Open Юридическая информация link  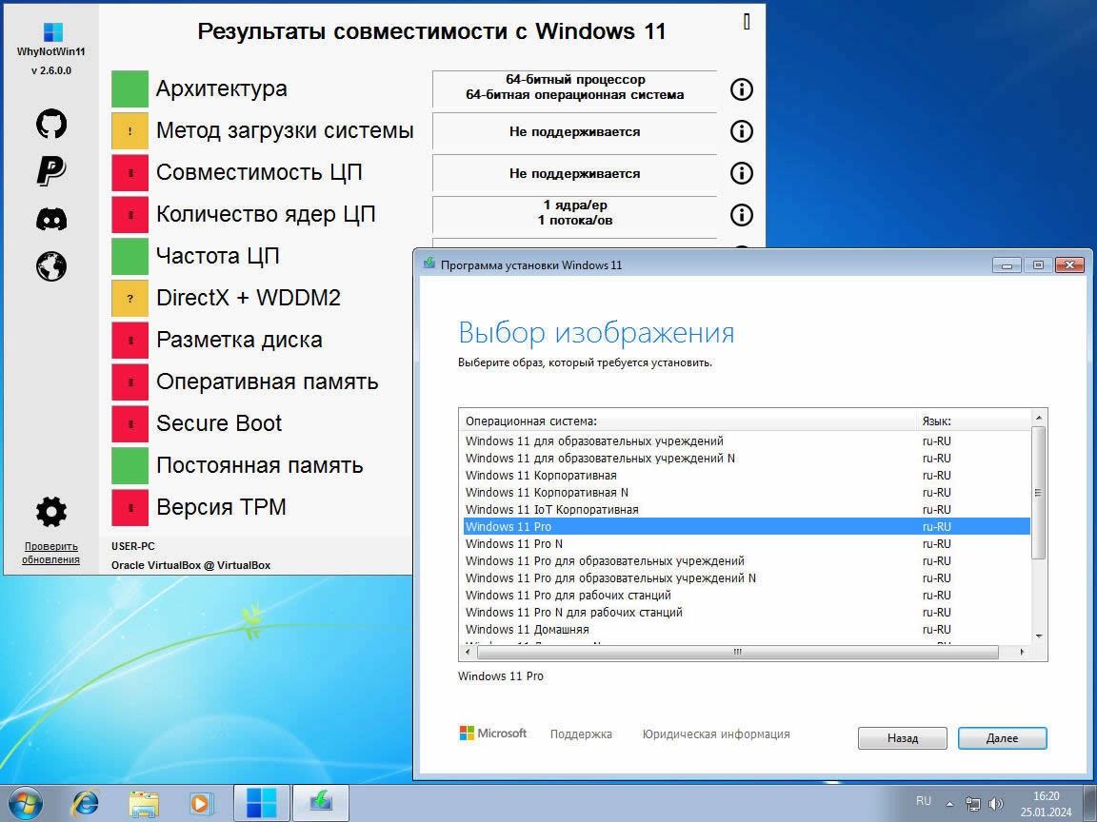tap(716, 734)
